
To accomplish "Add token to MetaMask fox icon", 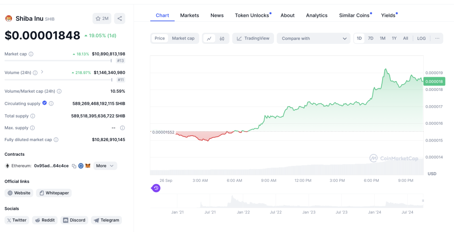I will click(x=88, y=165).
